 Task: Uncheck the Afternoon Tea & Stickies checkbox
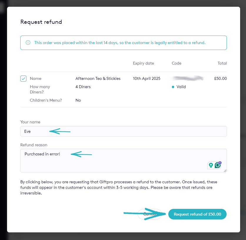pos(24,79)
